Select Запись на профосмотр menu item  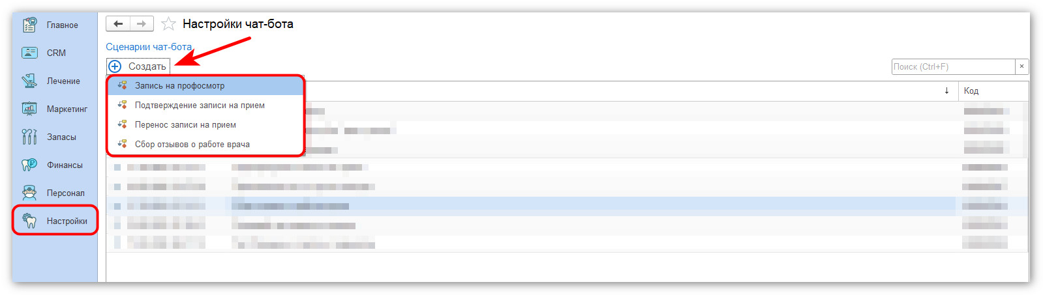coord(205,85)
